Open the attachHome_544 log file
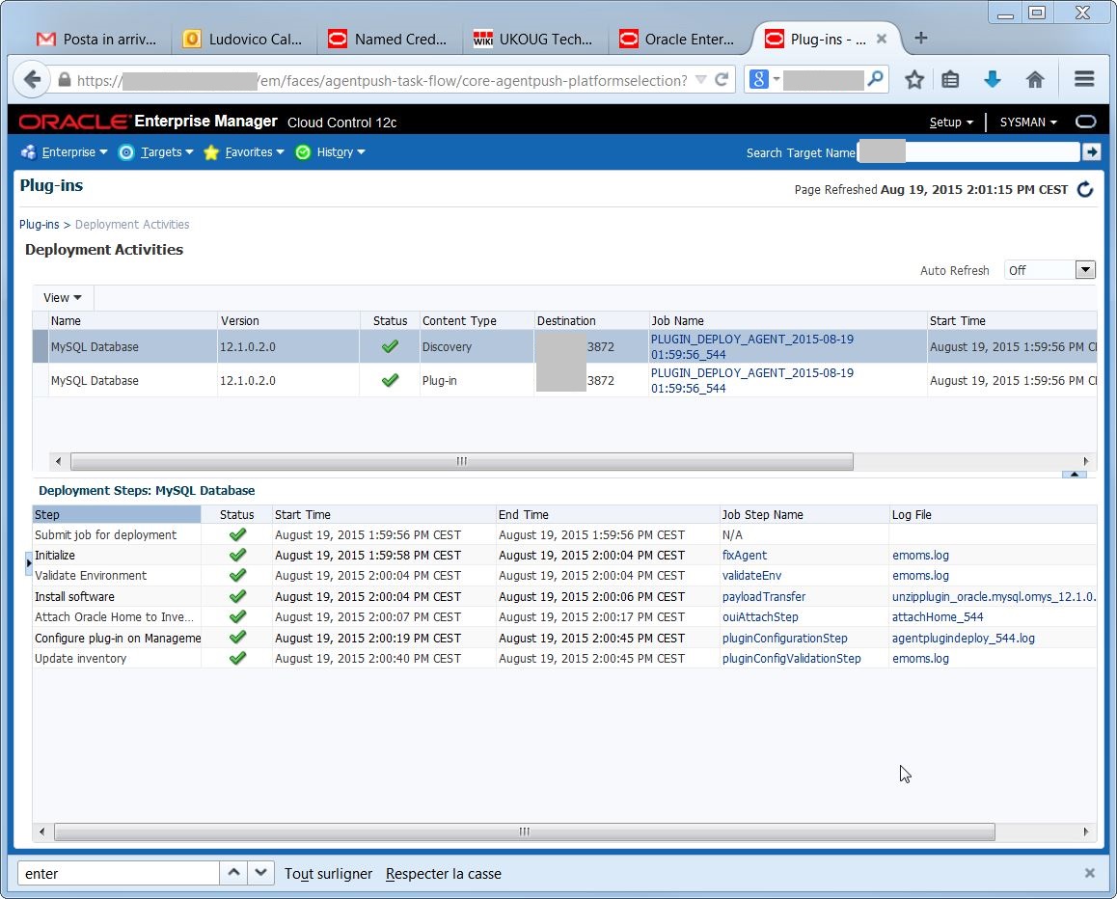The image size is (1117, 899). pos(938,617)
